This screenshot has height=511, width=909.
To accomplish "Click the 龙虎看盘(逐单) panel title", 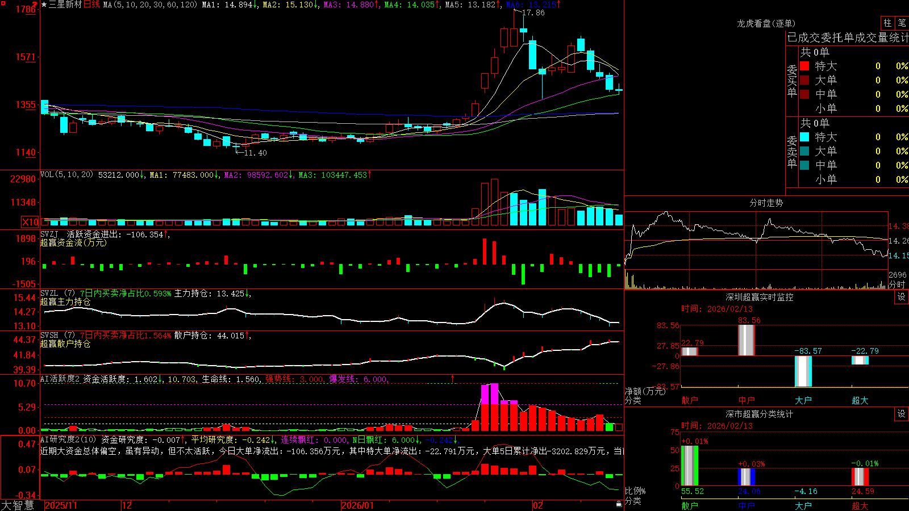I will (x=766, y=23).
